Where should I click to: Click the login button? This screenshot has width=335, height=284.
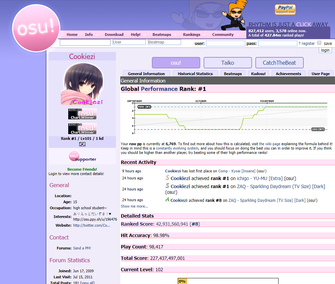(x=325, y=50)
